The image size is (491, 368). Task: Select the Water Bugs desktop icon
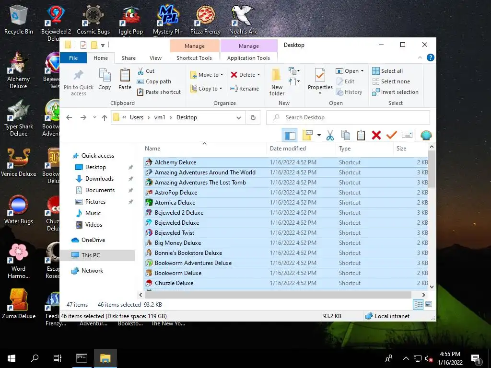[x=19, y=209]
